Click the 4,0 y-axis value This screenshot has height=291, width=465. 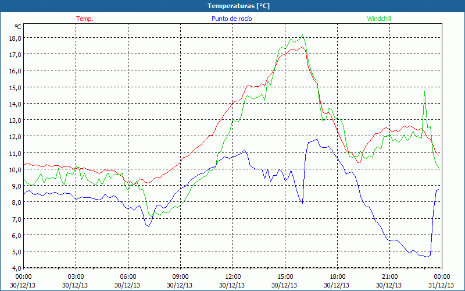[x=16, y=268]
